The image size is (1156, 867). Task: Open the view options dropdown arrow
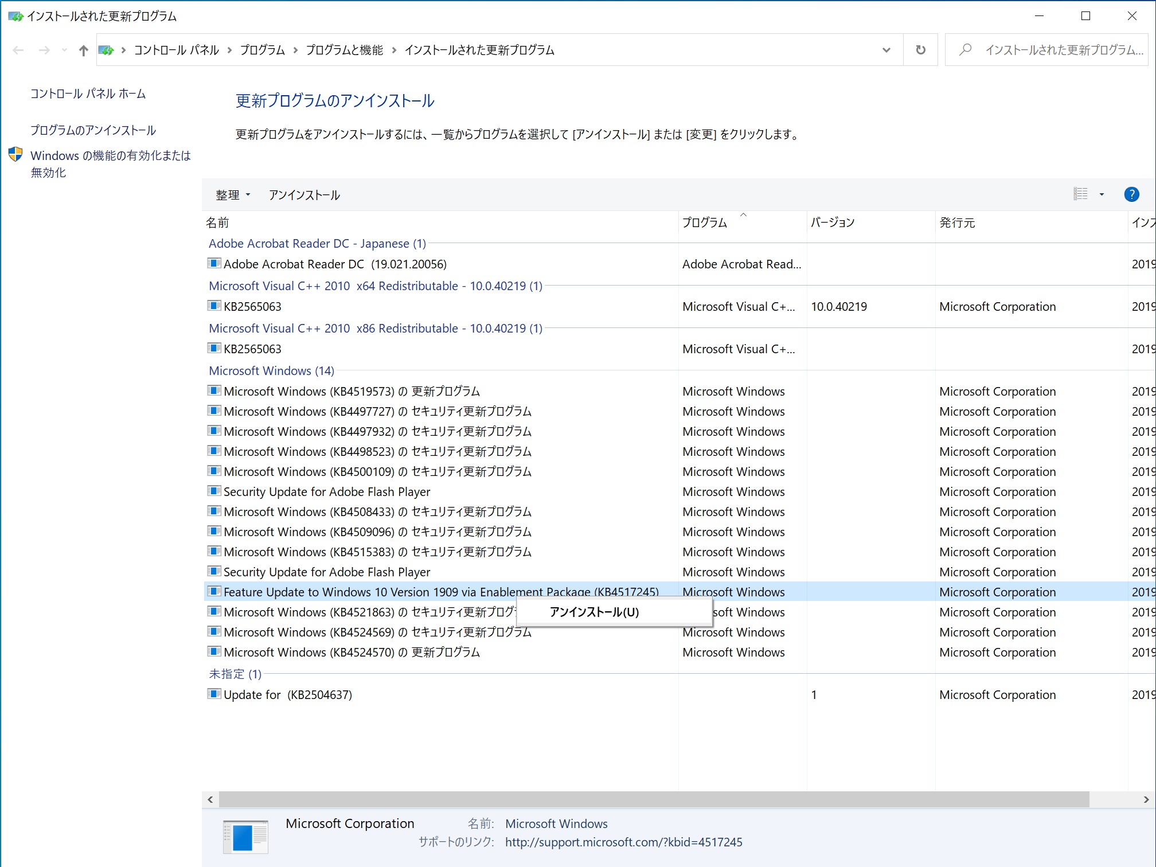pyautogui.click(x=1102, y=194)
